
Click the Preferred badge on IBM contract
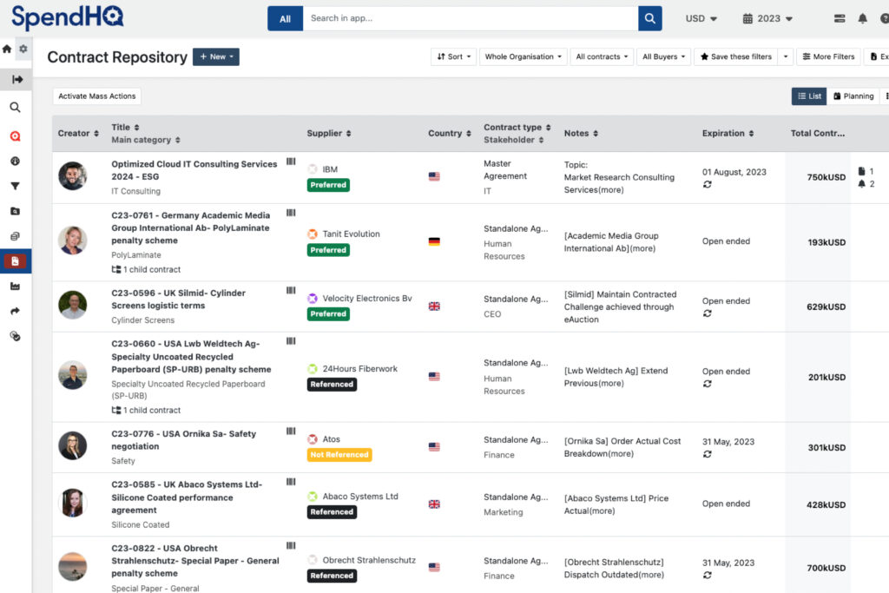tap(327, 185)
